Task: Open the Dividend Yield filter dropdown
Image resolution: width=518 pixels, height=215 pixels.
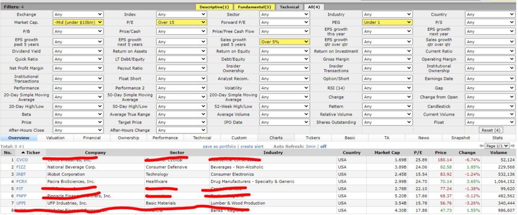Action: pos(78,51)
